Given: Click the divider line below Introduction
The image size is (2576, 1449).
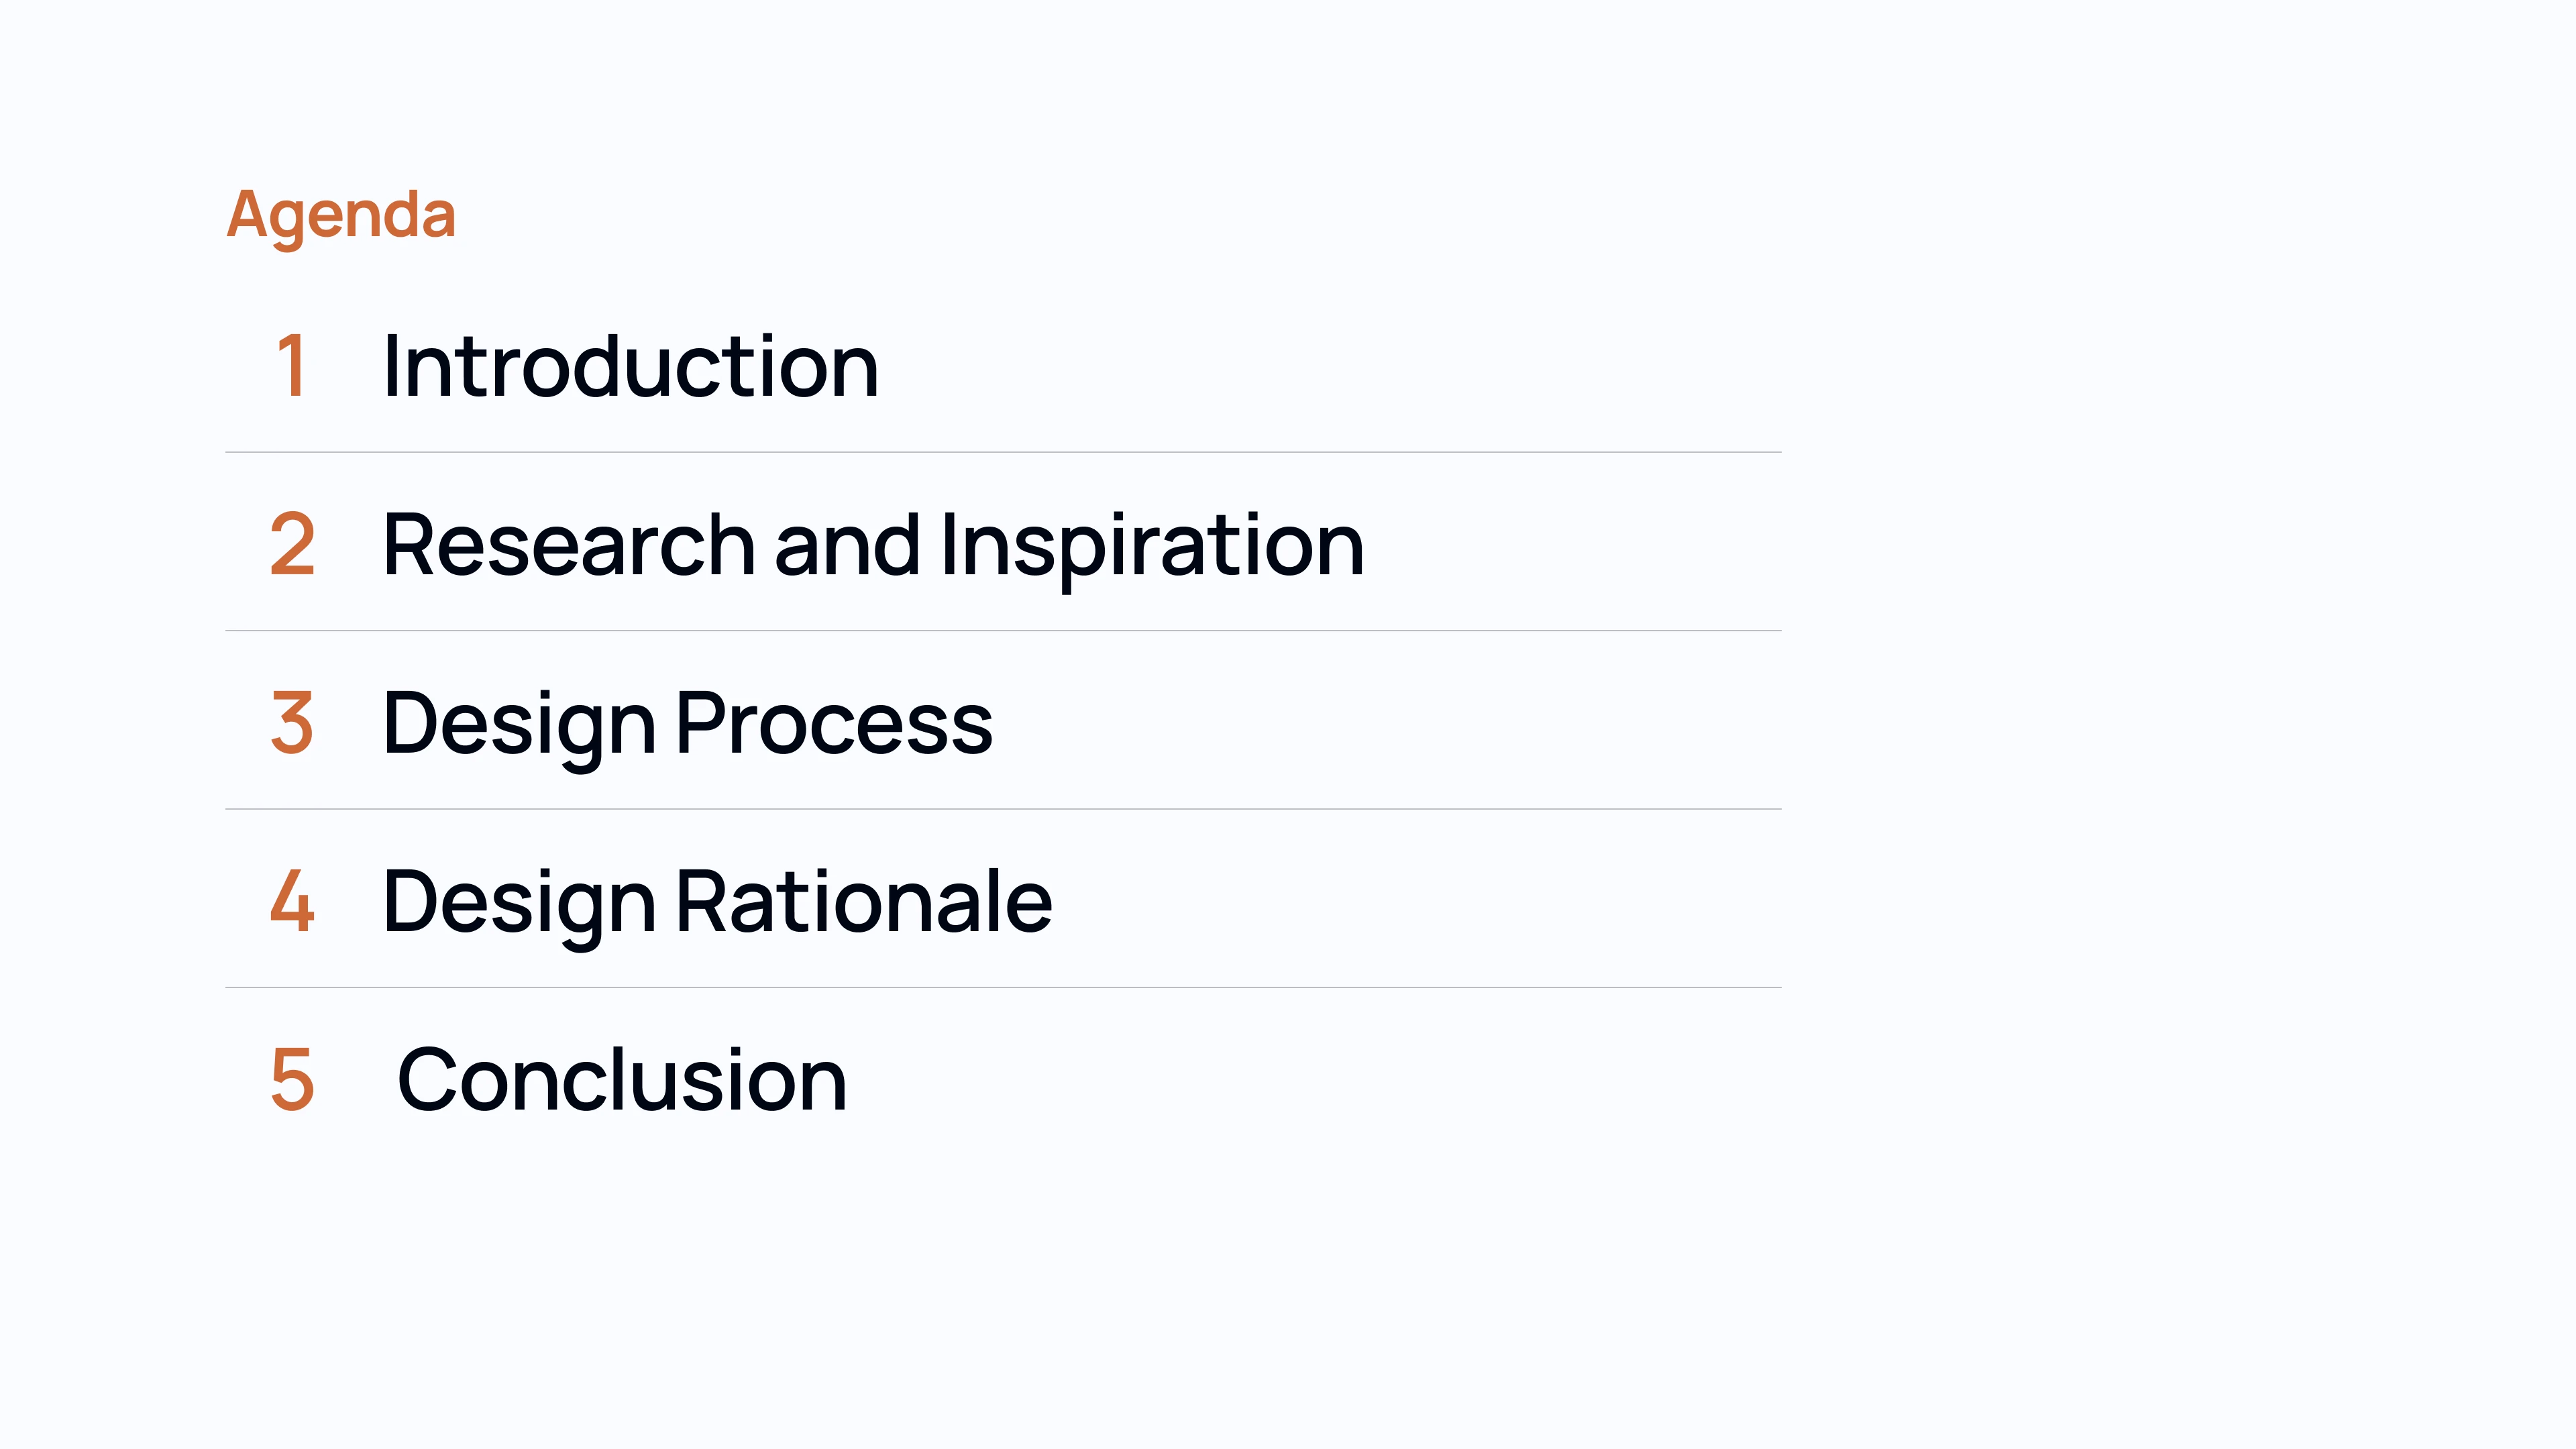Looking at the screenshot, I should click(1003, 452).
